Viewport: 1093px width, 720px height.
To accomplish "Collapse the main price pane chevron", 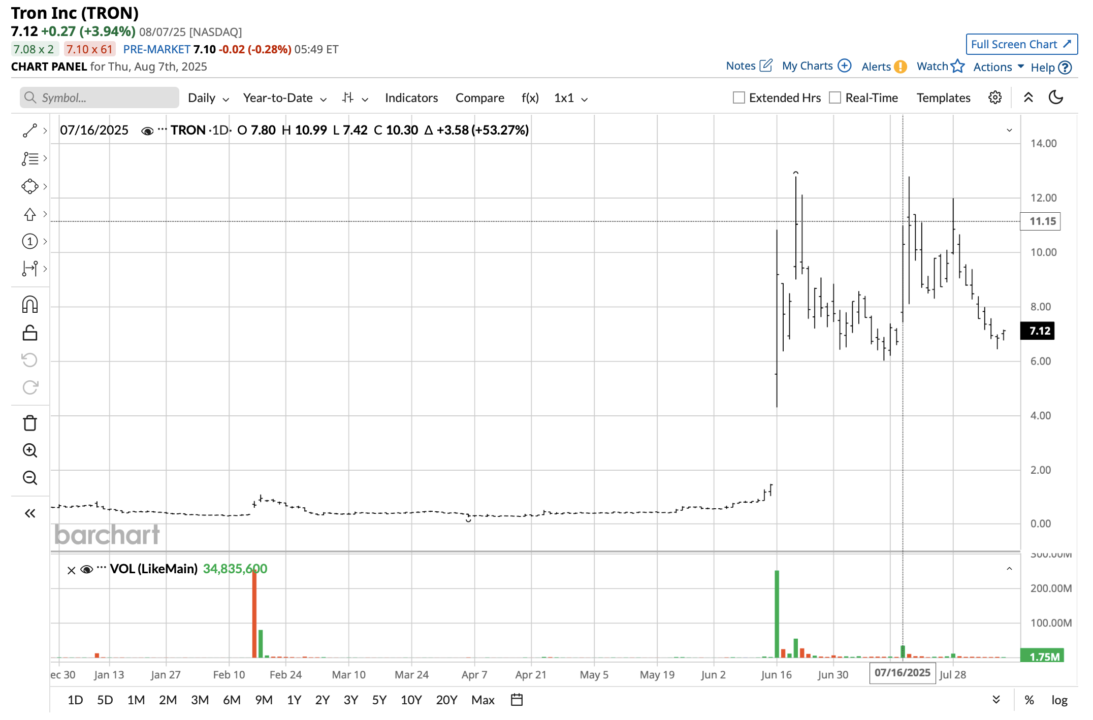I will (1009, 130).
